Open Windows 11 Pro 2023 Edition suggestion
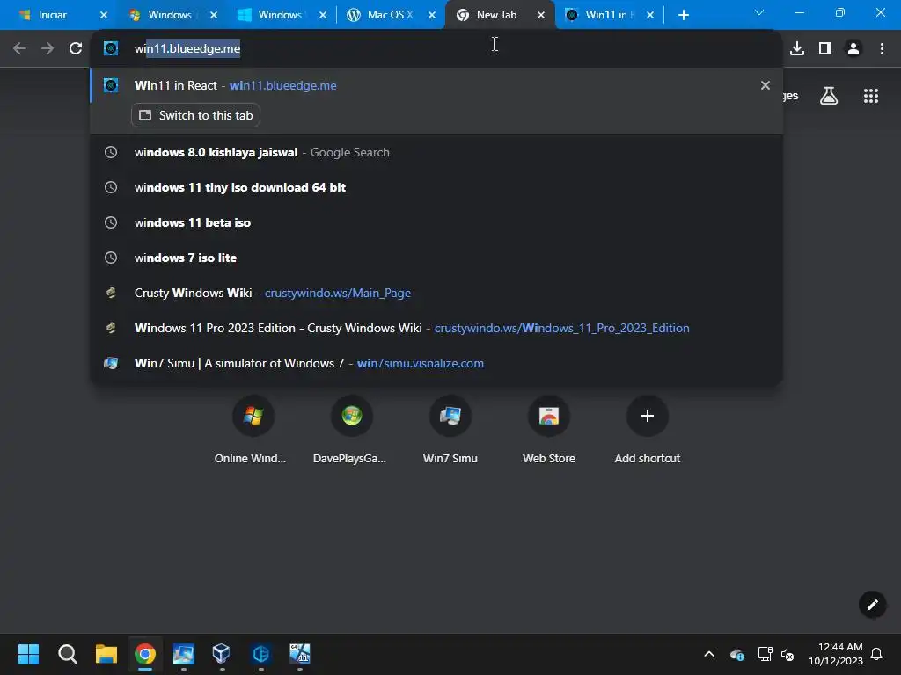The width and height of the screenshot is (901, 675). tap(436, 328)
